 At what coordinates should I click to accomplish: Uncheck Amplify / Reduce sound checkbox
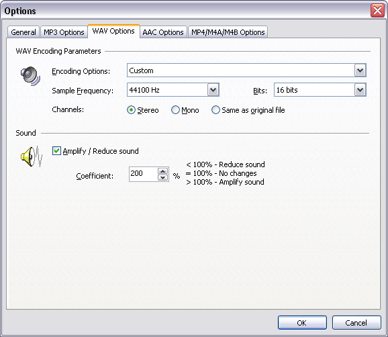pos(56,150)
